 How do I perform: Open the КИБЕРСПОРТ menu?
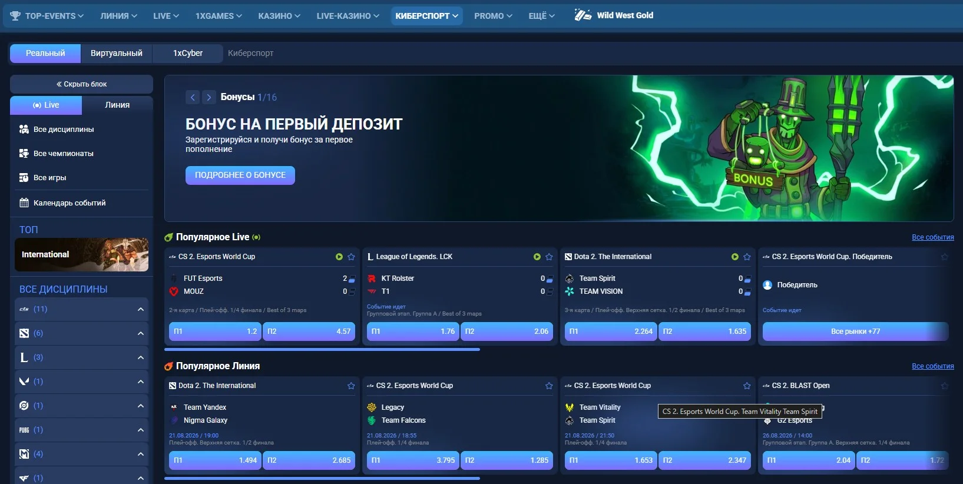click(426, 16)
